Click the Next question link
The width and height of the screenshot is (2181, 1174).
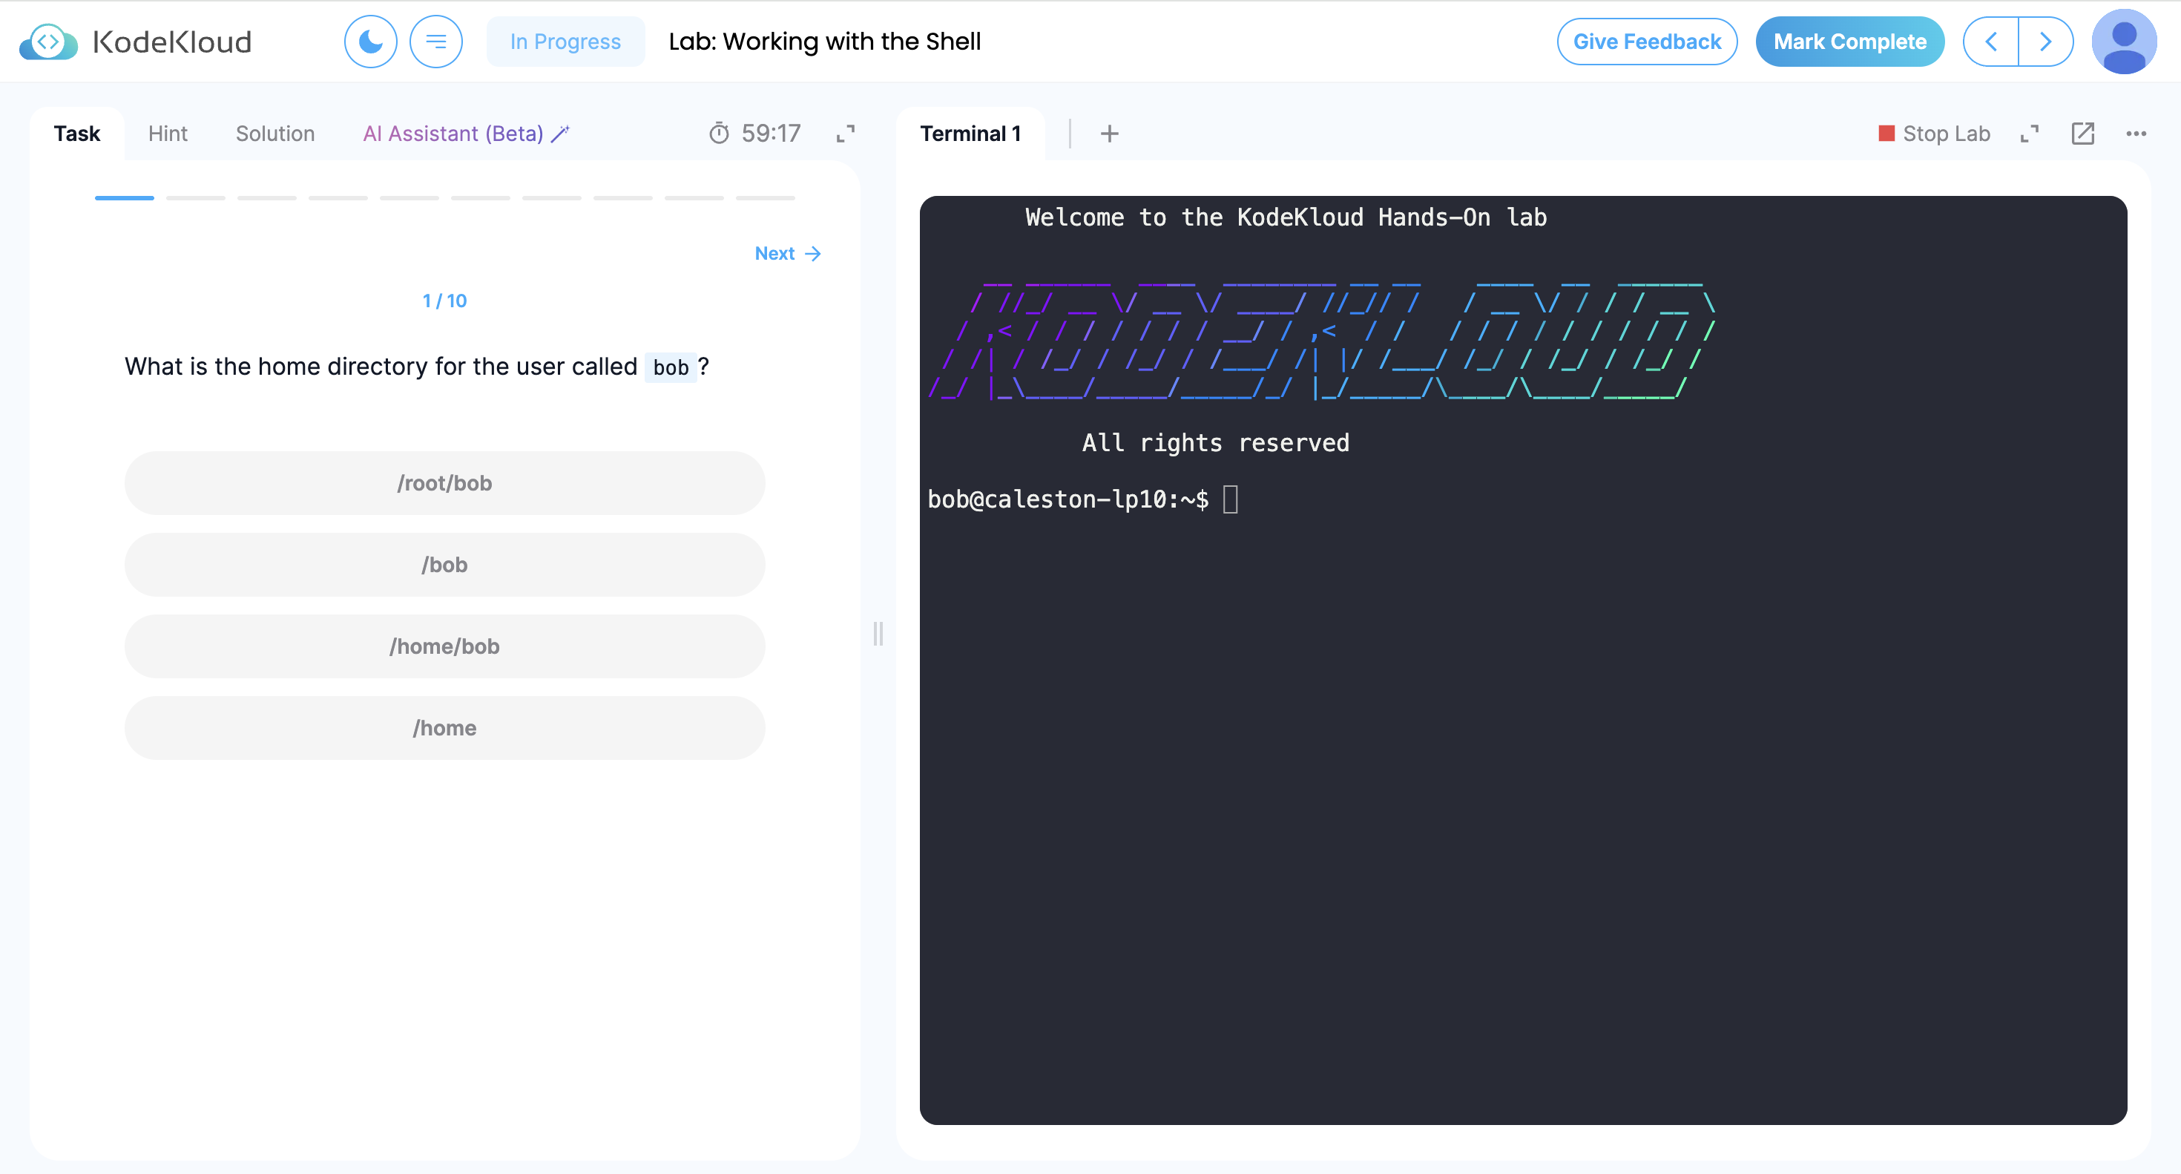[x=787, y=253]
